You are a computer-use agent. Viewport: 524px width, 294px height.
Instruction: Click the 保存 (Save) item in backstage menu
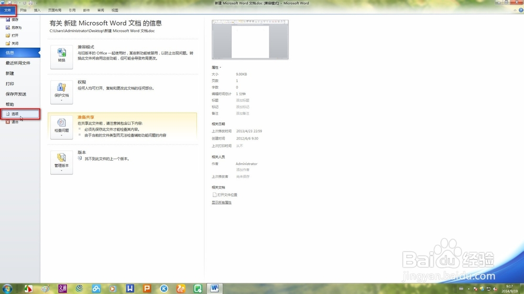pos(12,20)
